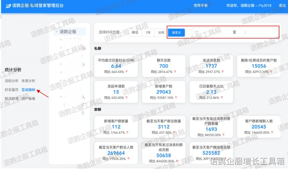Open the calendar icon in date range field
Screen dimensions: 288x169
[x=195, y=32]
